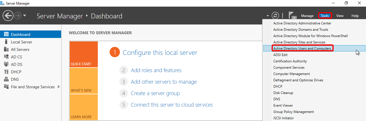Open AD CS role in sidebar

(16, 57)
